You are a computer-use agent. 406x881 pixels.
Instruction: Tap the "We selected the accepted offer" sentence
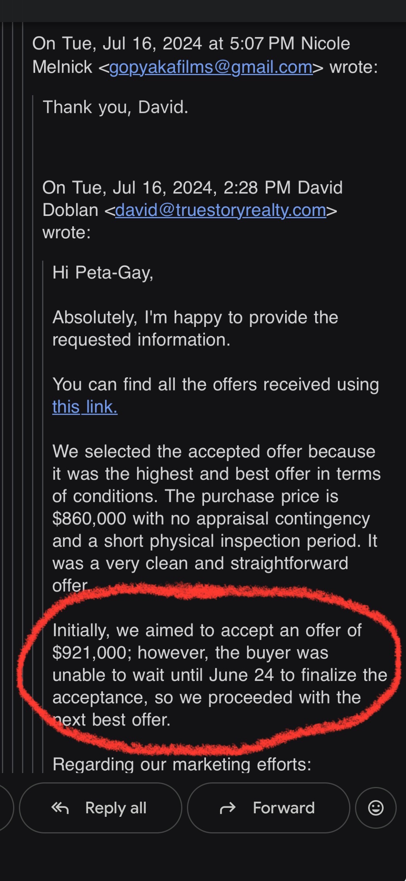click(x=214, y=452)
